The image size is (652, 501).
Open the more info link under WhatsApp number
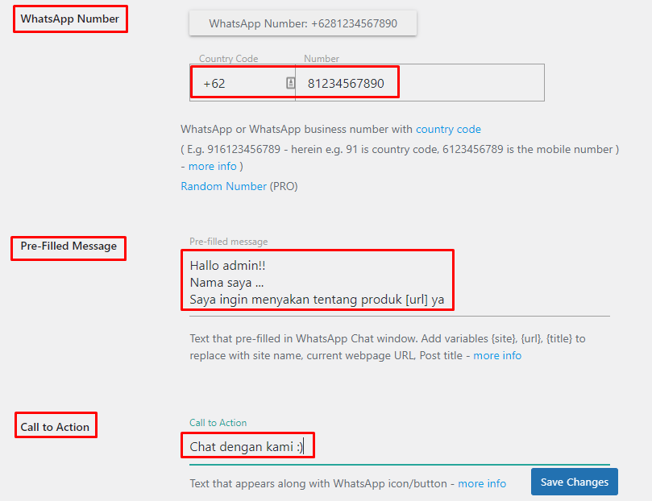coord(213,166)
